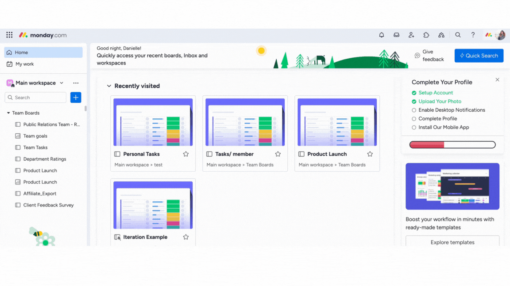Select Enable Desktop Notifications radio option
The height and width of the screenshot is (286, 510).
click(414, 110)
